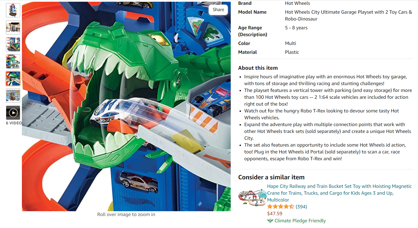Image resolution: width=418 pixels, height=228 pixels.
Task: Select the sixth thumbnail showing the box
Action: (x=13, y=96)
